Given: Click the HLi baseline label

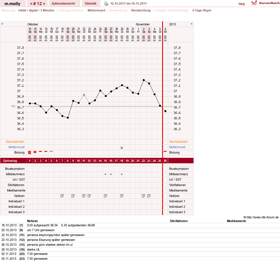Looking at the screenshot, I should [x=14, y=106].
